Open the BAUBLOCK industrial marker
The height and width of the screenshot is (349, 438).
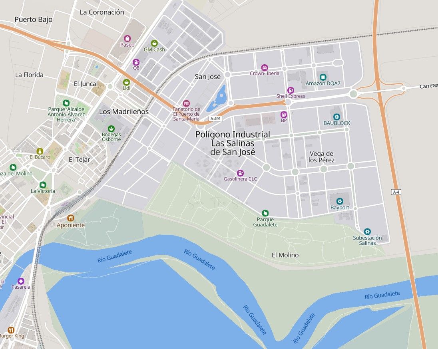point(336,117)
